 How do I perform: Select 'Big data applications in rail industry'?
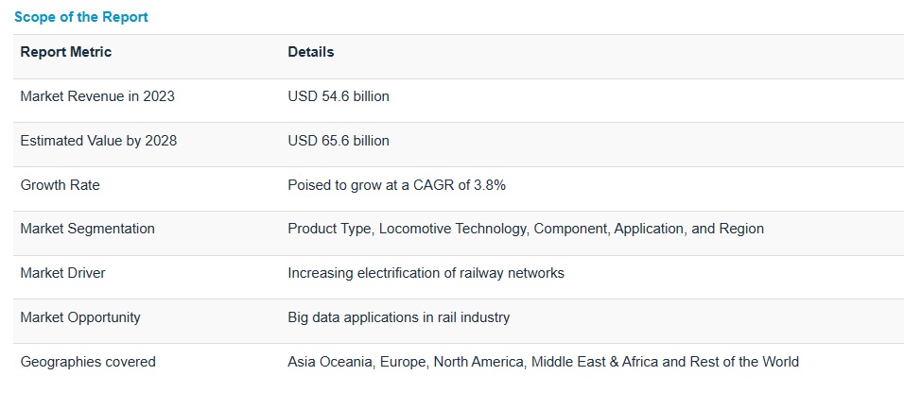coord(398,317)
